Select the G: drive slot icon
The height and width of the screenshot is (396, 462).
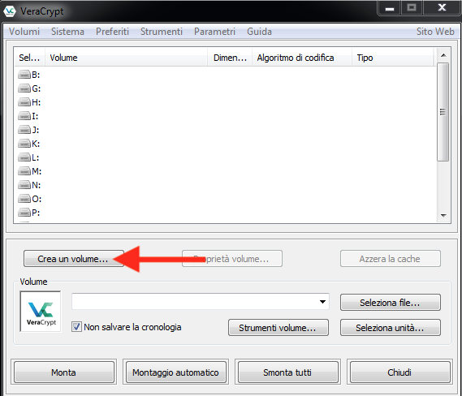coord(24,88)
